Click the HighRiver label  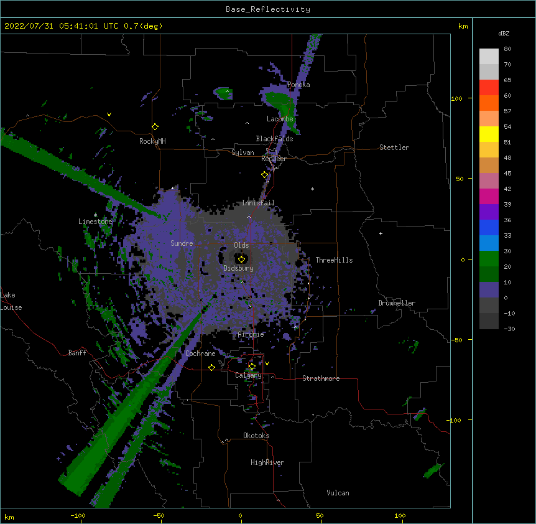267,462
